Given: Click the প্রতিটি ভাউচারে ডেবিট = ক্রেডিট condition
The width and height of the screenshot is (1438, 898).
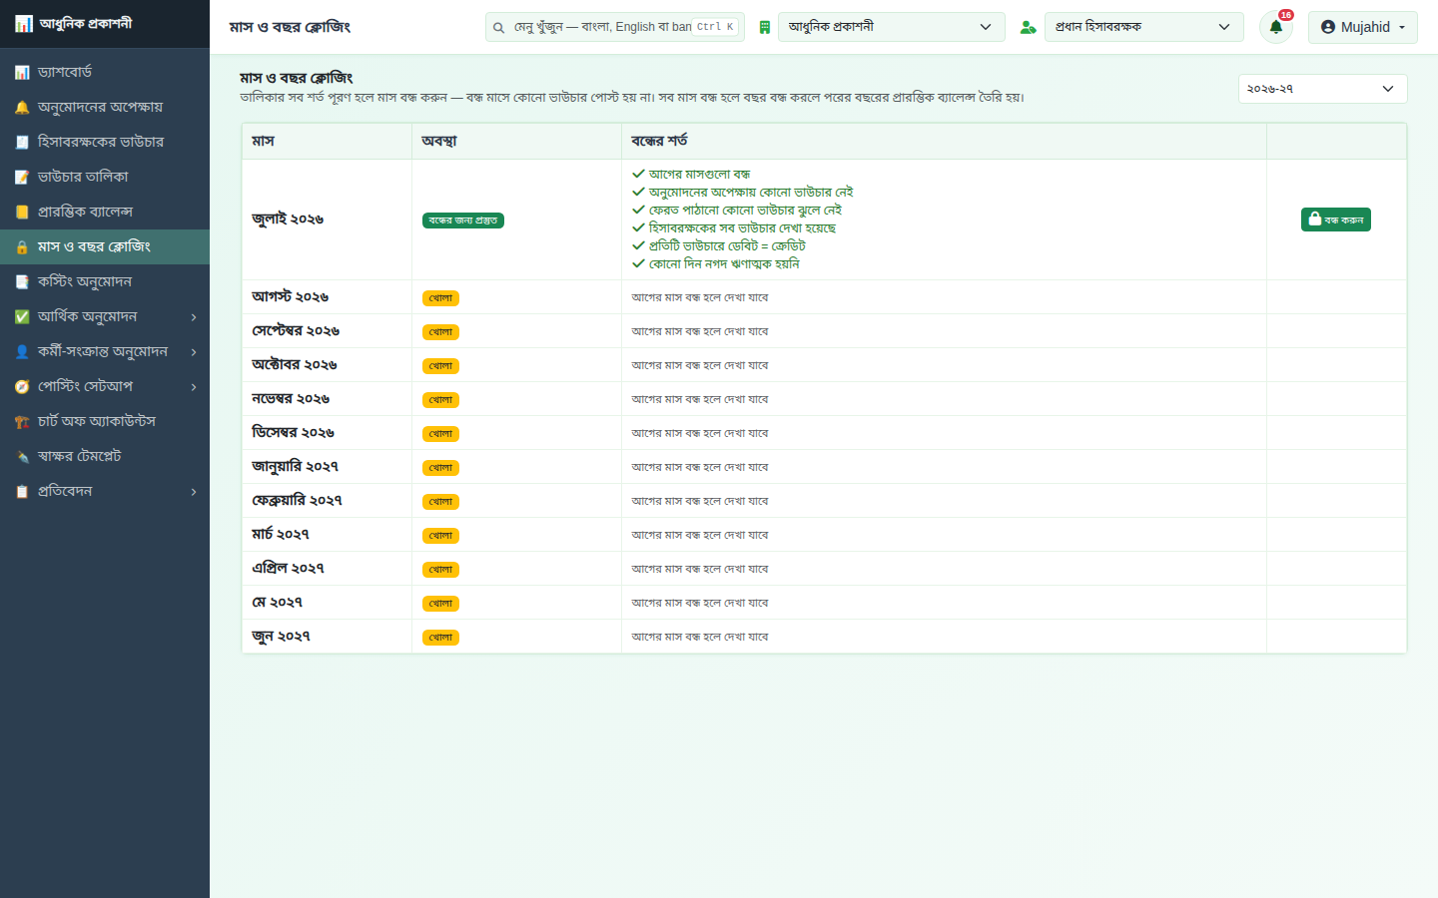Looking at the screenshot, I should (719, 245).
